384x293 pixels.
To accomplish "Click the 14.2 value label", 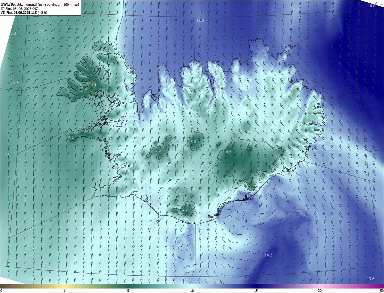I will (268, 255).
